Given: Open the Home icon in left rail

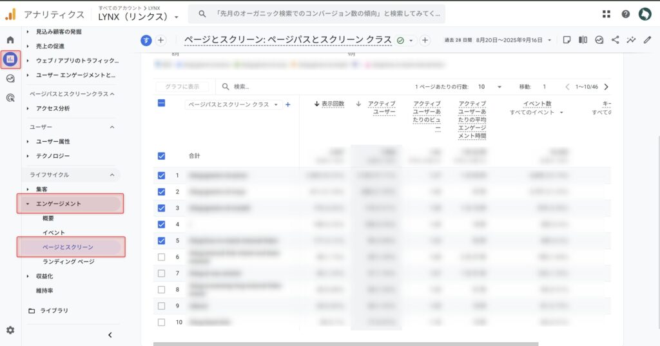Looking at the screenshot, I should tap(10, 40).
